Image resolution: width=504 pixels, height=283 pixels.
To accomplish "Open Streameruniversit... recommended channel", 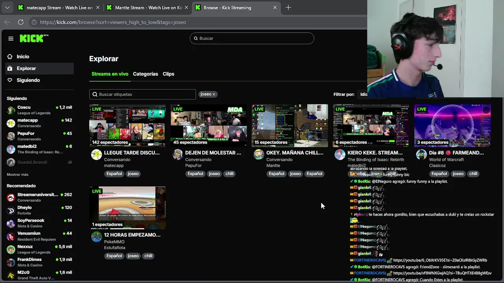I will coord(39,197).
